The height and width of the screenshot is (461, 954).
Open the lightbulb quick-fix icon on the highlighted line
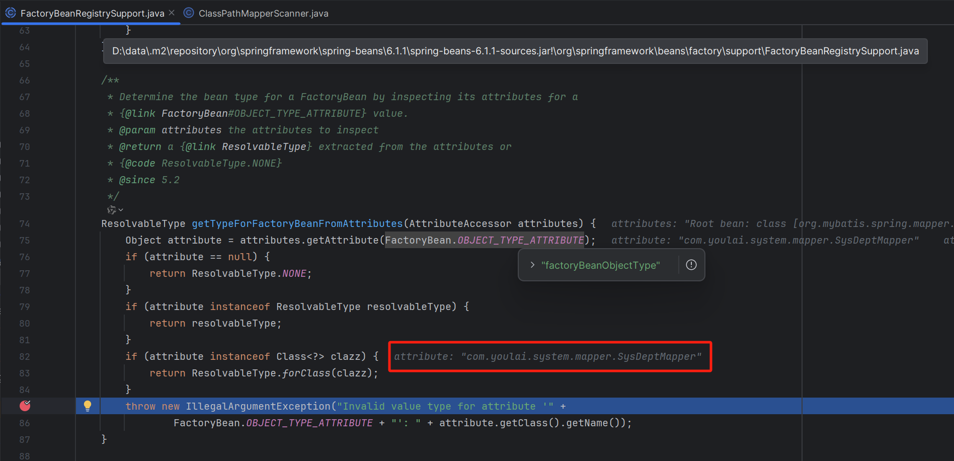88,406
